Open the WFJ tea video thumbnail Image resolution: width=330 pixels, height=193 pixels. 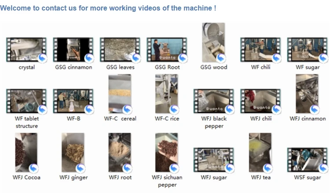260,153
